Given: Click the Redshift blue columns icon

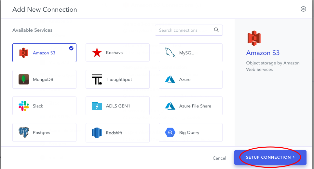Looking at the screenshot, I should pyautogui.click(x=97, y=133).
